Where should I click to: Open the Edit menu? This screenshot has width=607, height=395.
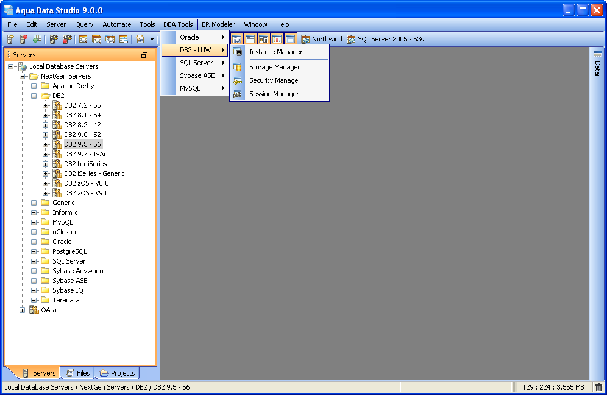31,24
